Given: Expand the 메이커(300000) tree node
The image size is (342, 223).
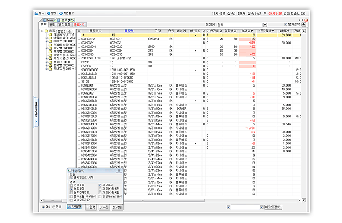Looking at the screenshot, I should coord(46,41).
